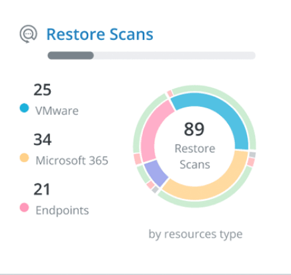Click the 89 total in donut center
291x275 pixels.
[x=194, y=129]
